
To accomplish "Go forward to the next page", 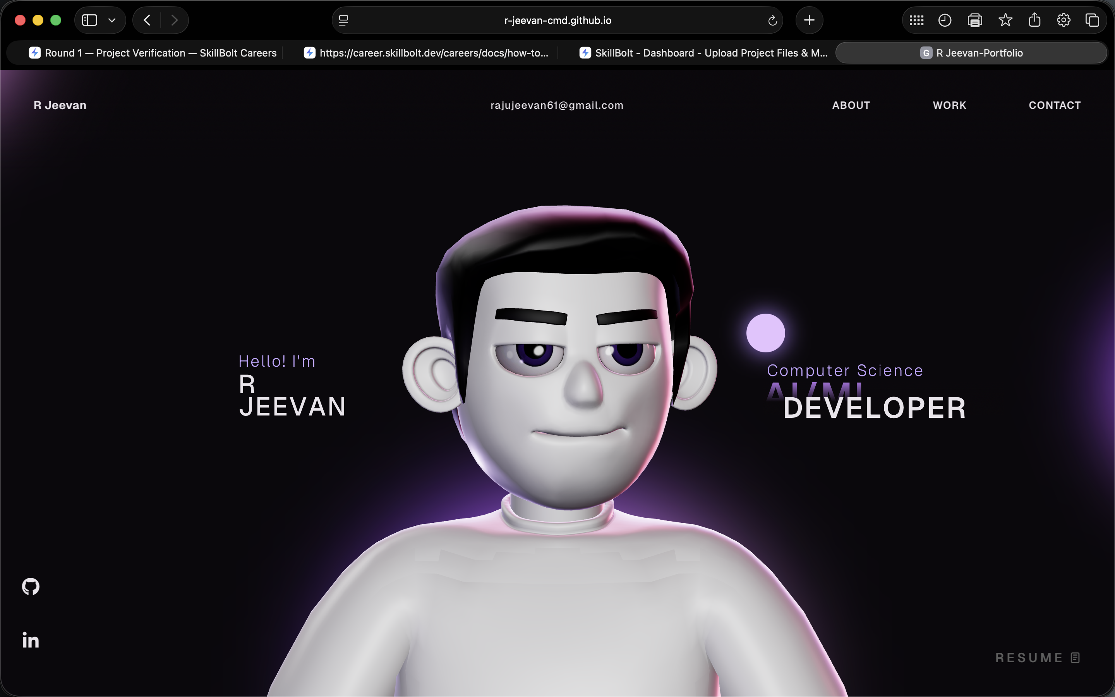I will [174, 20].
